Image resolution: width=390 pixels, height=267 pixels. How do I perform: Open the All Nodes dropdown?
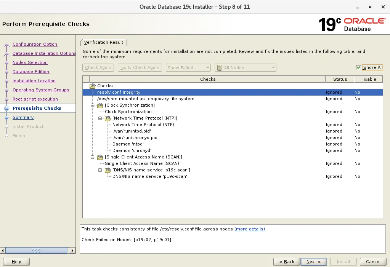pyautogui.click(x=273, y=67)
